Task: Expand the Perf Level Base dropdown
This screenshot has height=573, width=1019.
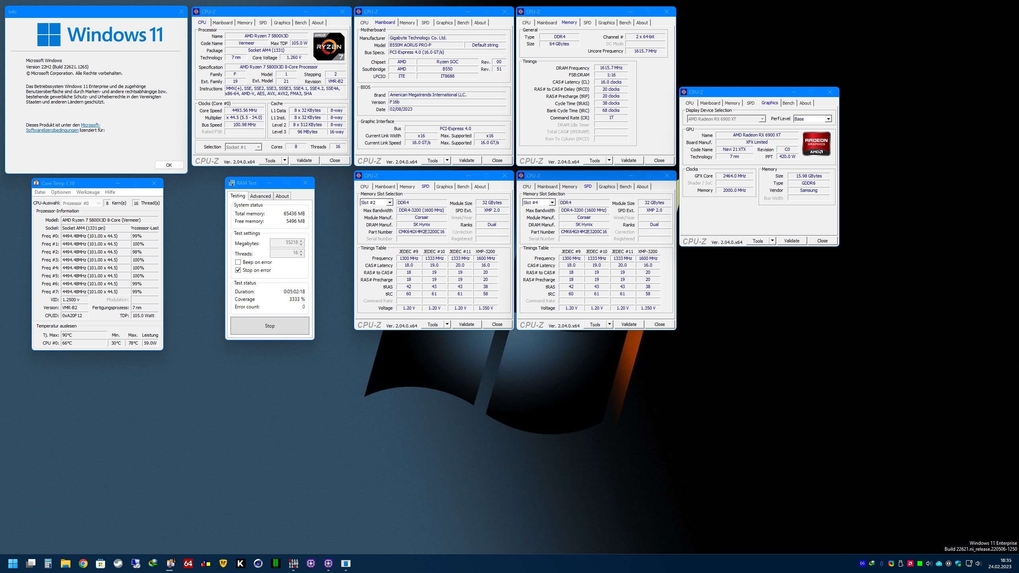Action: [x=828, y=119]
